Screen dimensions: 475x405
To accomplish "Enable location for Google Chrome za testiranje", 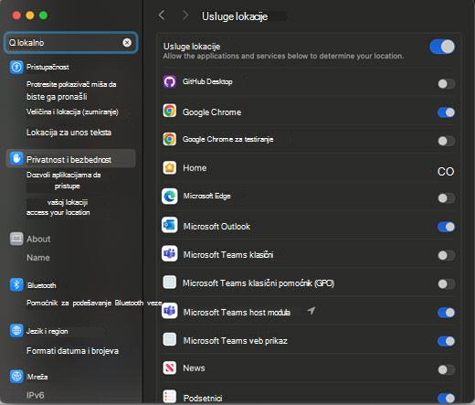I will (447, 141).
